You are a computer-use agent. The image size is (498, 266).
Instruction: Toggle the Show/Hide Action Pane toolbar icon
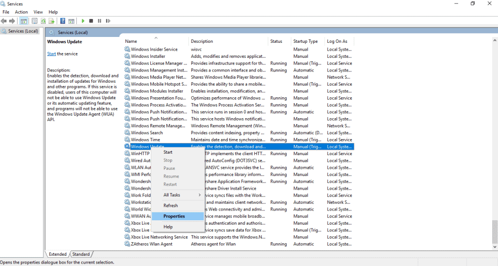71,21
